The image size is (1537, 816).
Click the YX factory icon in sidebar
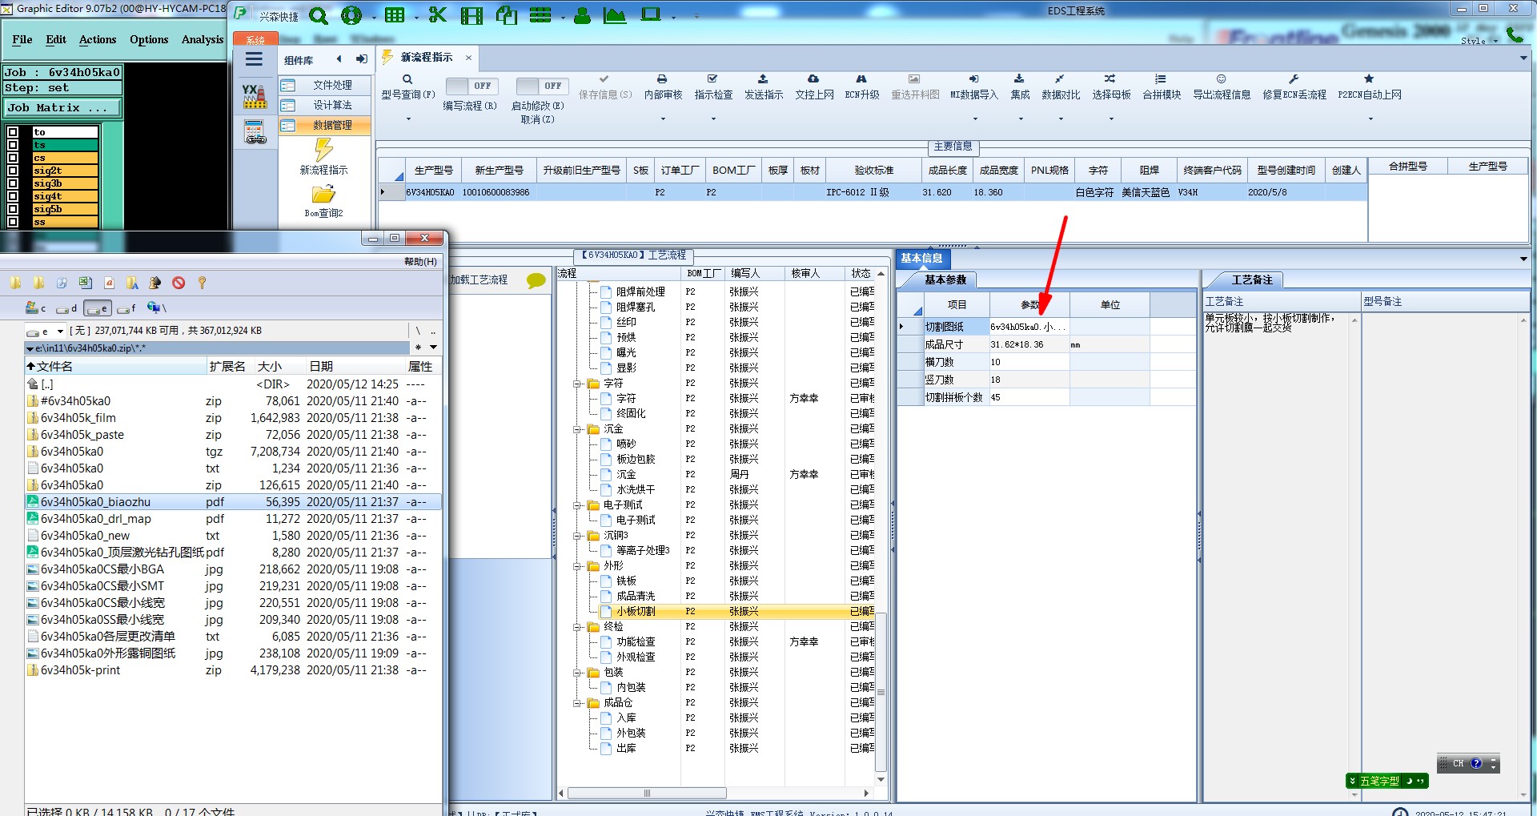(255, 97)
